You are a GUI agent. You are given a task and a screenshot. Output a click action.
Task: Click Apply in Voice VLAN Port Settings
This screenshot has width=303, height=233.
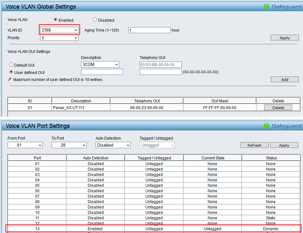[x=284, y=145]
